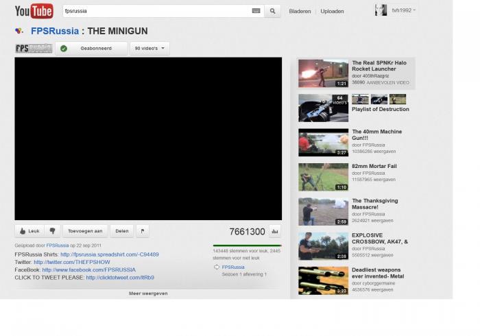Open The Real SPNKr Halo Rocket Launcher thumbnail
The width and height of the screenshot is (480, 336).
pos(323,73)
